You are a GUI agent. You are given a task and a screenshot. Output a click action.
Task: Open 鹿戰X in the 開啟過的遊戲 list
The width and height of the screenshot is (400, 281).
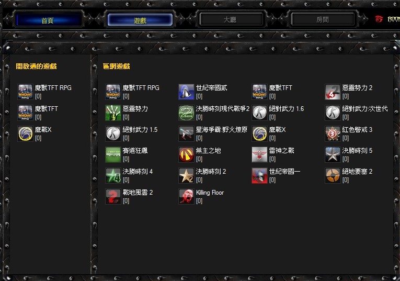coord(43,130)
